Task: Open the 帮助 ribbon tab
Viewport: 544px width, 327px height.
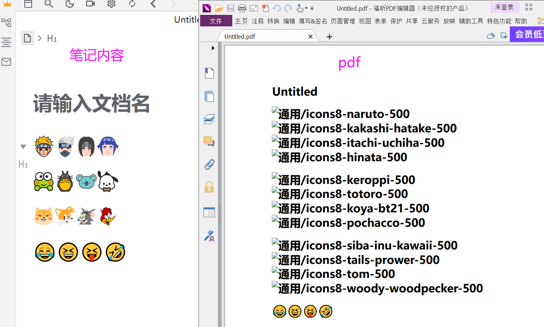Action: point(521,21)
